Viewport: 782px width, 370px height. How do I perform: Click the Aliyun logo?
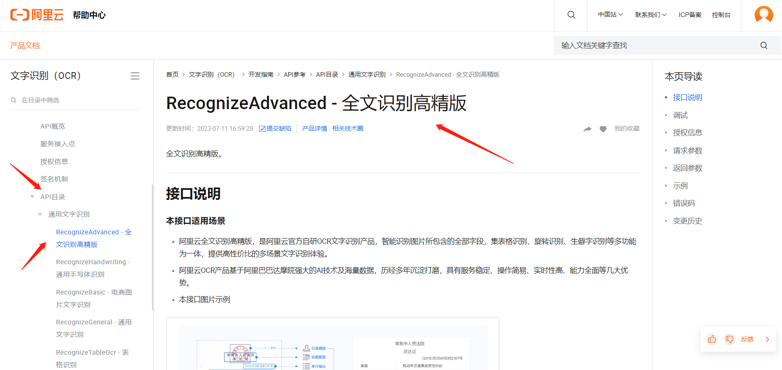[x=37, y=15]
